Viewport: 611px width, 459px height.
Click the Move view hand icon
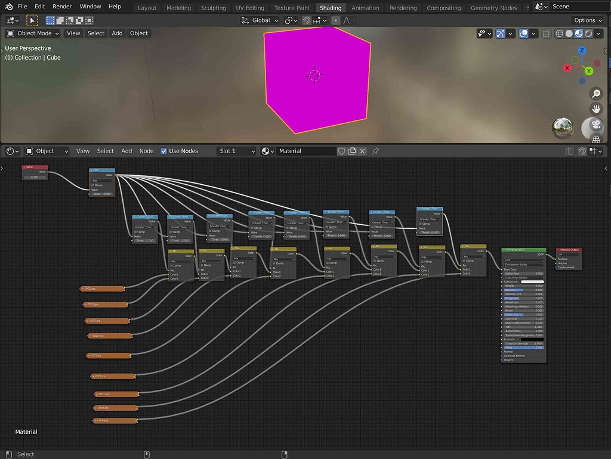coord(596,108)
